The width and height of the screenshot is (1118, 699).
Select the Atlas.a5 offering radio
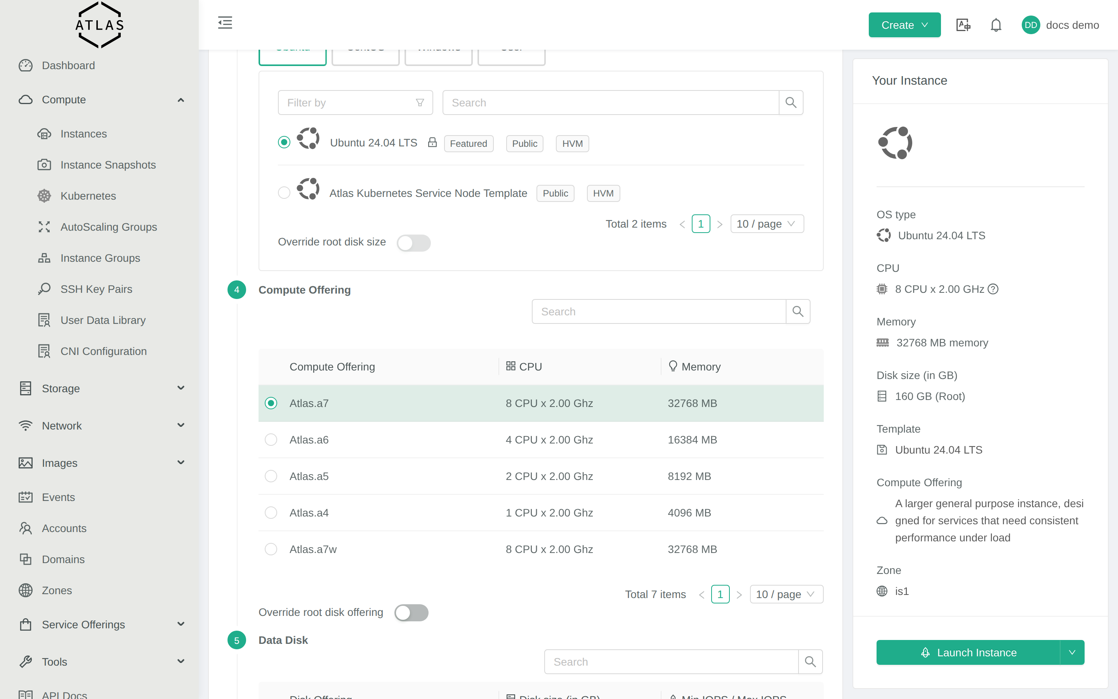point(271,476)
